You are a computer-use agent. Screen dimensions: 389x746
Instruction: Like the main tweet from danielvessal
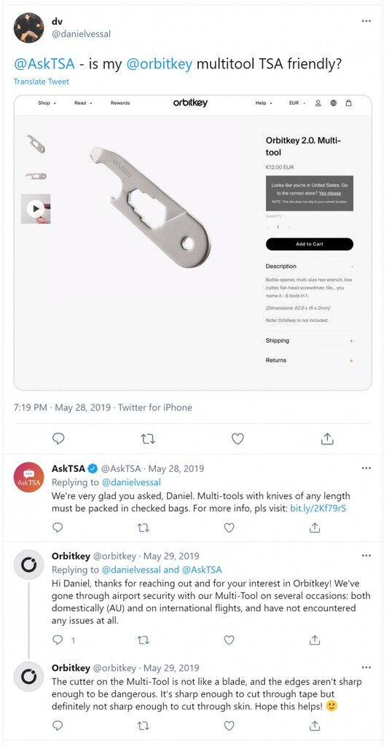[x=237, y=439]
